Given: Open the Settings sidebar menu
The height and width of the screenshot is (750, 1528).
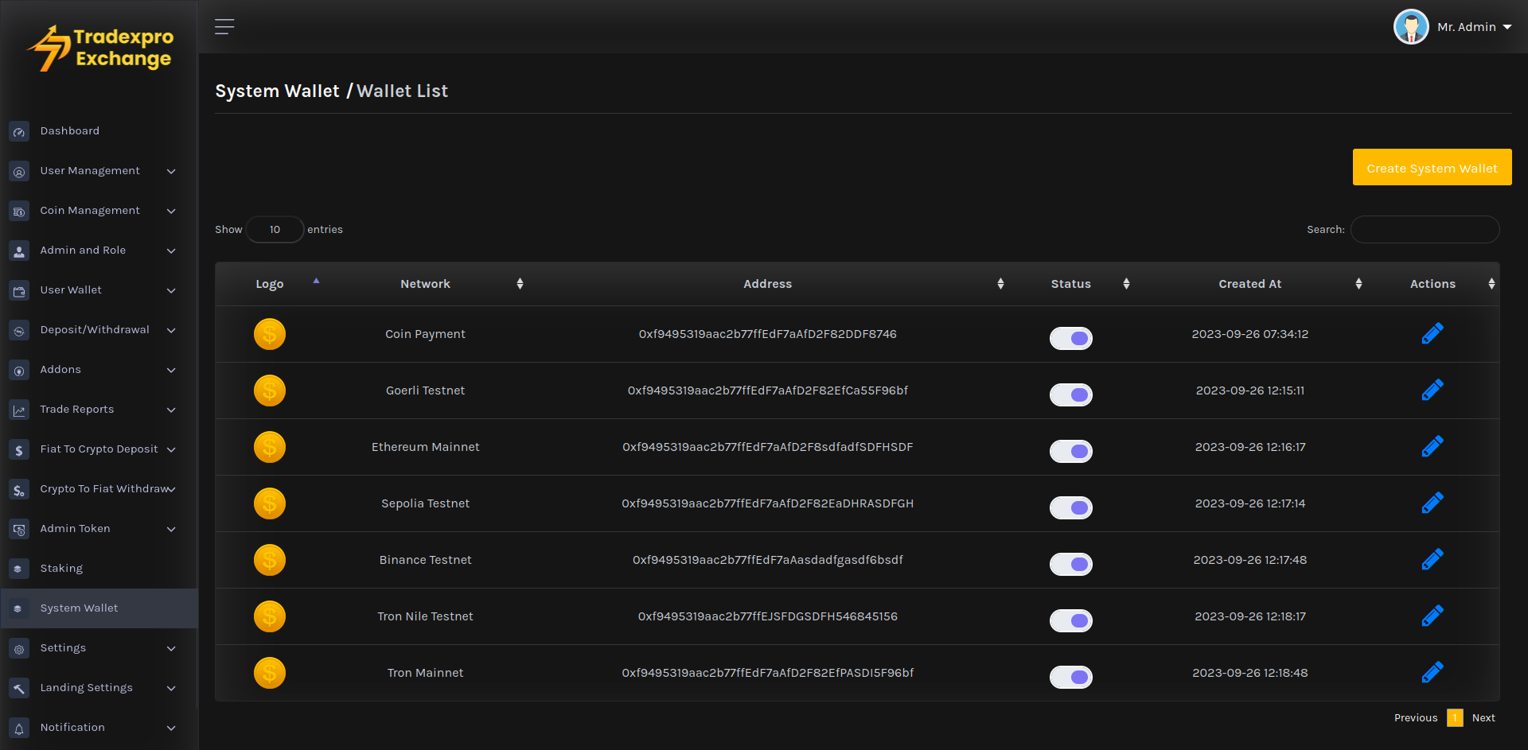Looking at the screenshot, I should (64, 648).
